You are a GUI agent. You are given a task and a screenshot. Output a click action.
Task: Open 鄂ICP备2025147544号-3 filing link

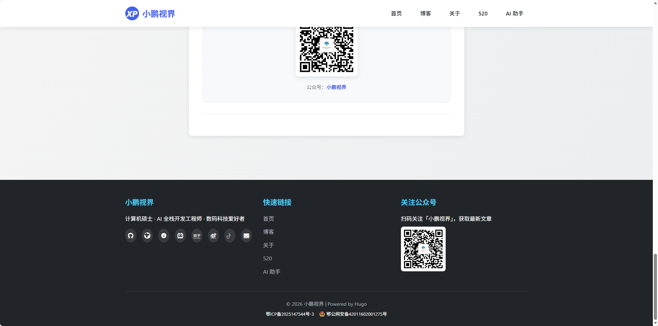coord(290,314)
